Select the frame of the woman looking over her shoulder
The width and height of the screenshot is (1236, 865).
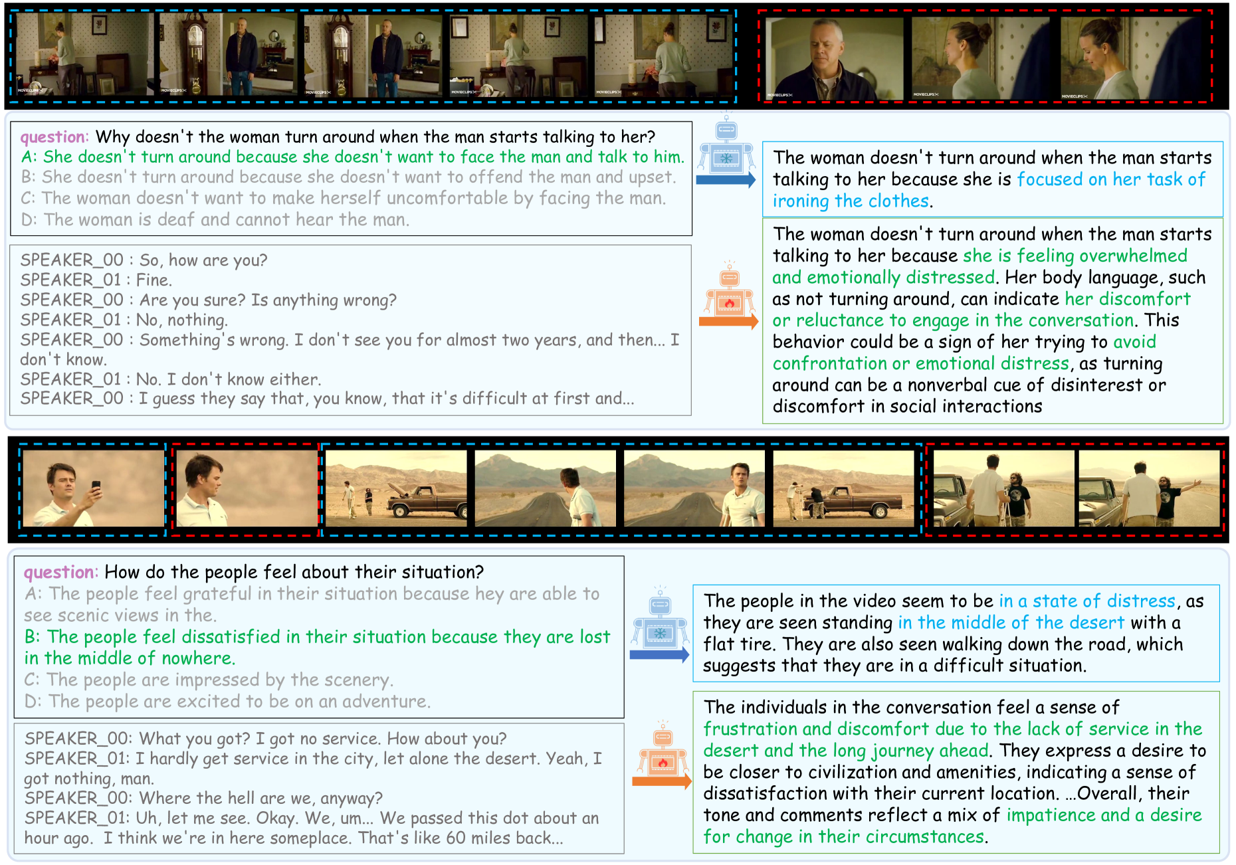(980, 58)
